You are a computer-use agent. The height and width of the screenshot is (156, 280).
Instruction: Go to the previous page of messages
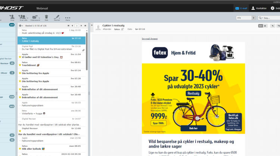tap(72, 26)
